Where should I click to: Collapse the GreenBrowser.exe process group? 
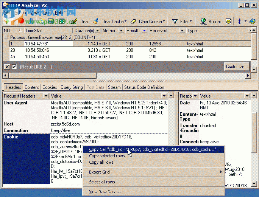(6, 37)
